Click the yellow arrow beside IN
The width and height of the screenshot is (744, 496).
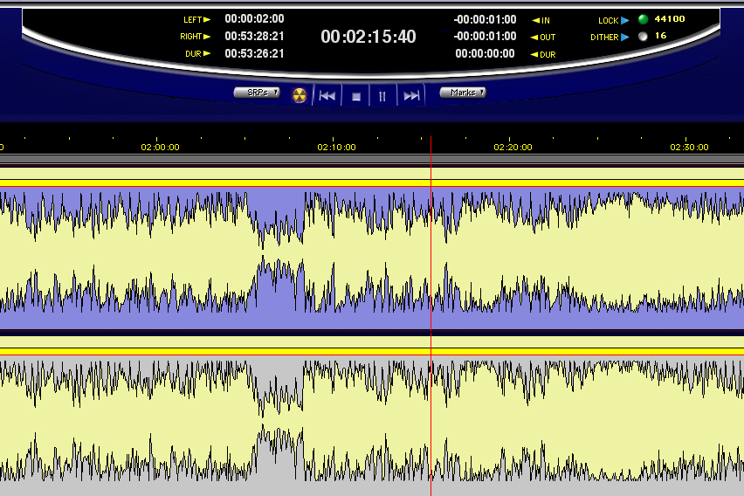(535, 20)
